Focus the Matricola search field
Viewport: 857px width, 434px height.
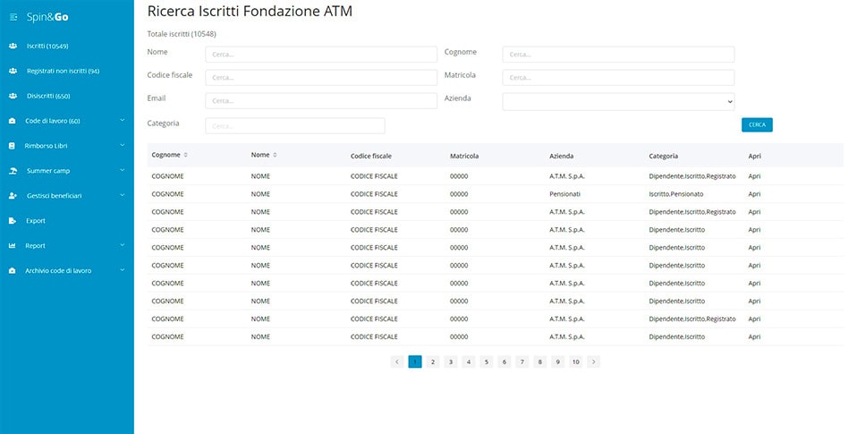[618, 78]
